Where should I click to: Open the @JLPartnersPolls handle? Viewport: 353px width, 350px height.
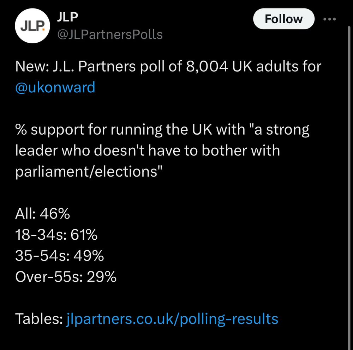click(x=109, y=35)
